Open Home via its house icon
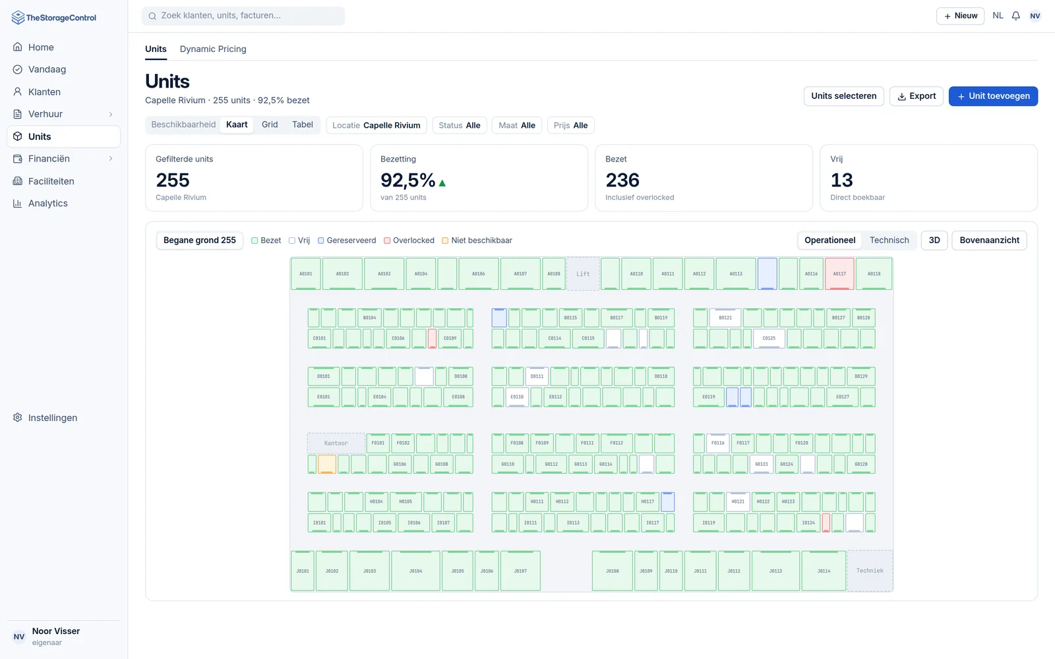 [x=18, y=47]
